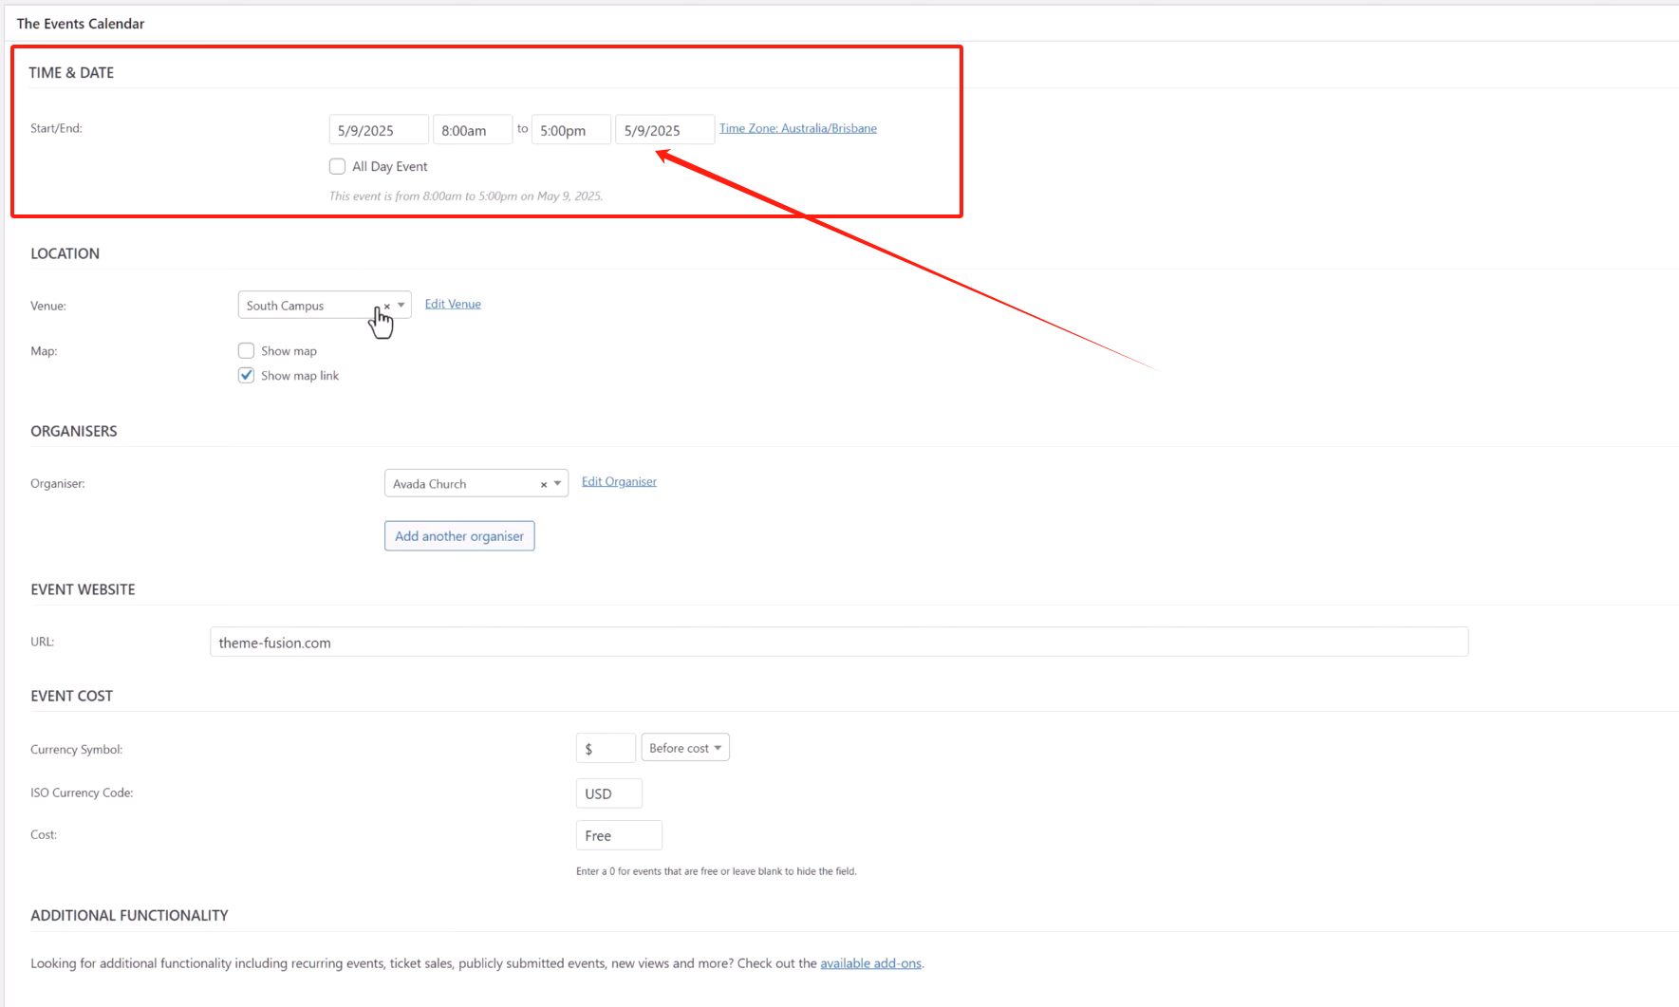Disable the Show map link option
Screen dimensions: 1679x1007
click(x=246, y=375)
